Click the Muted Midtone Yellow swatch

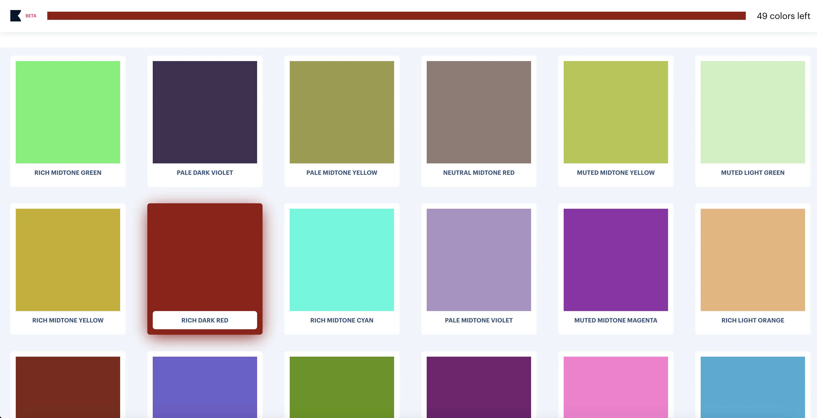click(x=616, y=112)
